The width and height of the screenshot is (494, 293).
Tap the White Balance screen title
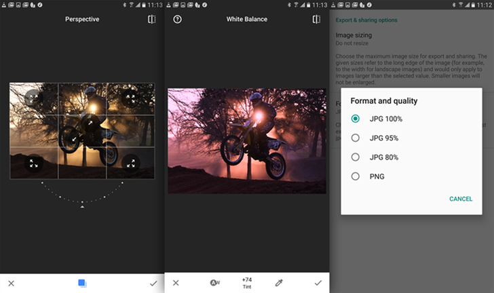(247, 19)
